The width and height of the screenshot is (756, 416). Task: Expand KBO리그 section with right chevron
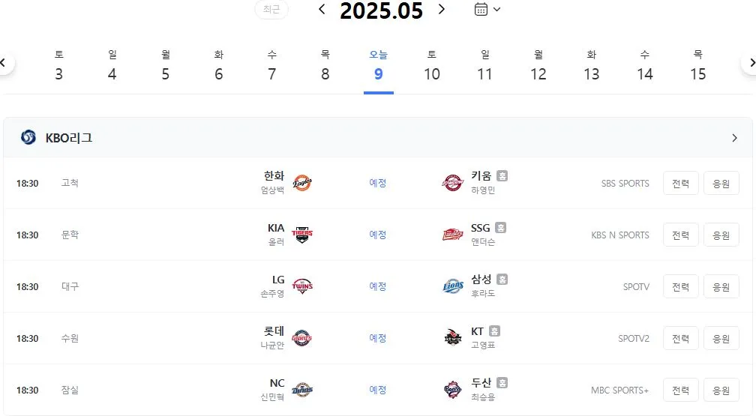(x=734, y=138)
